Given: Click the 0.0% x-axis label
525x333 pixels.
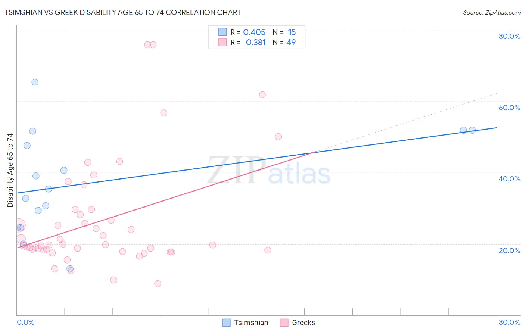Looking at the screenshot, I should tap(25, 322).
